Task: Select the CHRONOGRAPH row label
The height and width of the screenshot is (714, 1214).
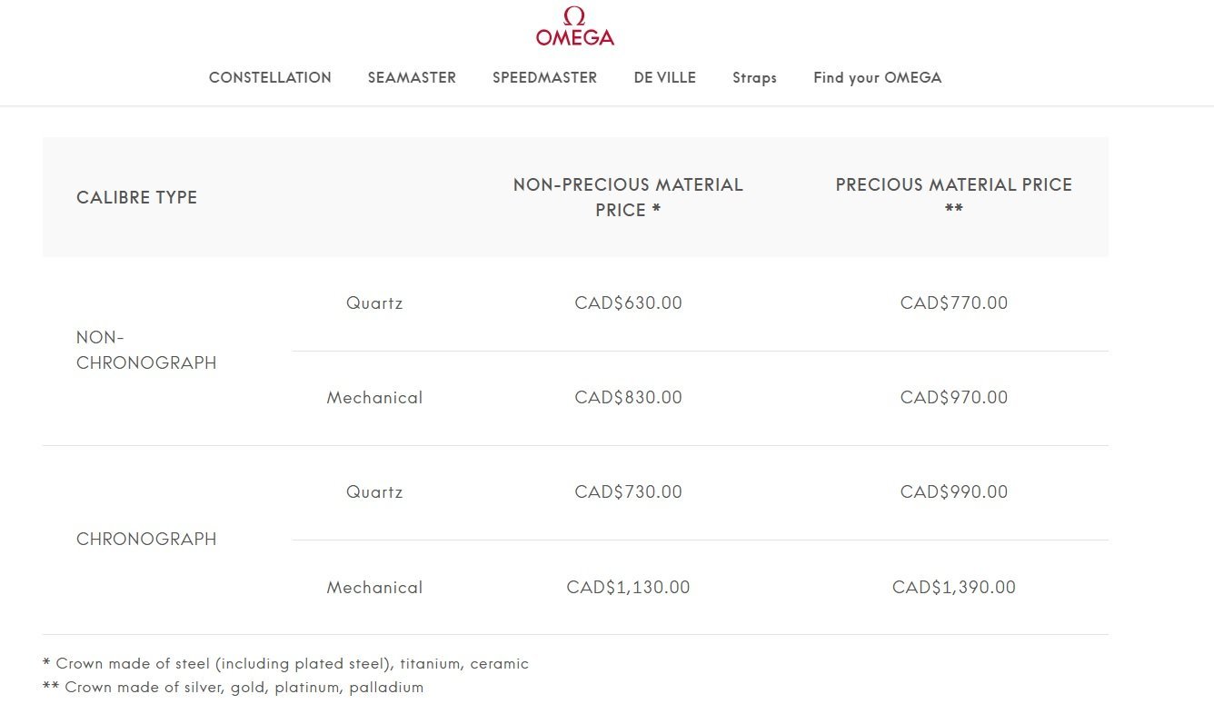Action: (x=146, y=540)
